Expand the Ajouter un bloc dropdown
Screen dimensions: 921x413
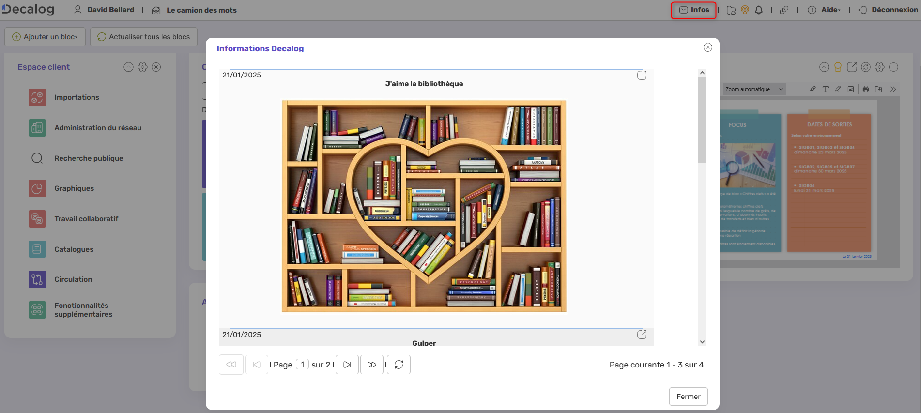[x=45, y=37]
